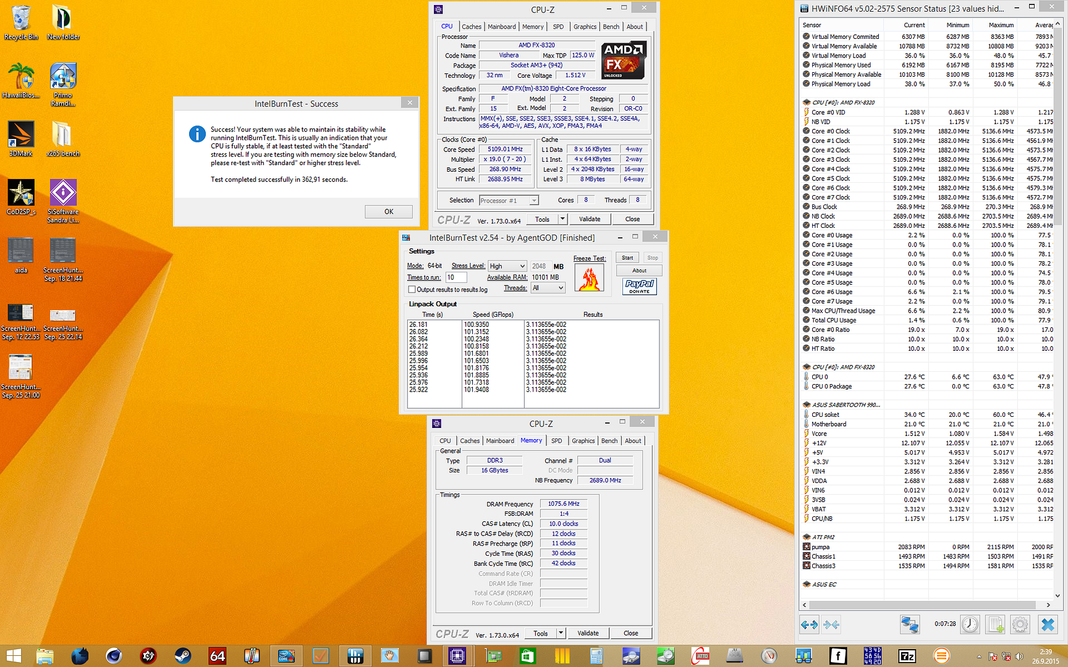This screenshot has width=1068, height=667.
Task: Click the Times to run input field
Action: (456, 277)
